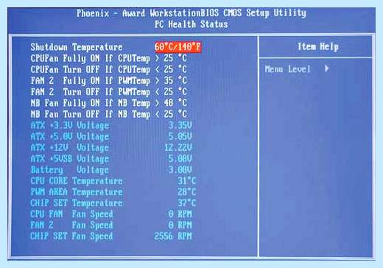Select the Shutdown Temperature 60°C/140°F value
This screenshot has height=268, width=383.
(178, 46)
